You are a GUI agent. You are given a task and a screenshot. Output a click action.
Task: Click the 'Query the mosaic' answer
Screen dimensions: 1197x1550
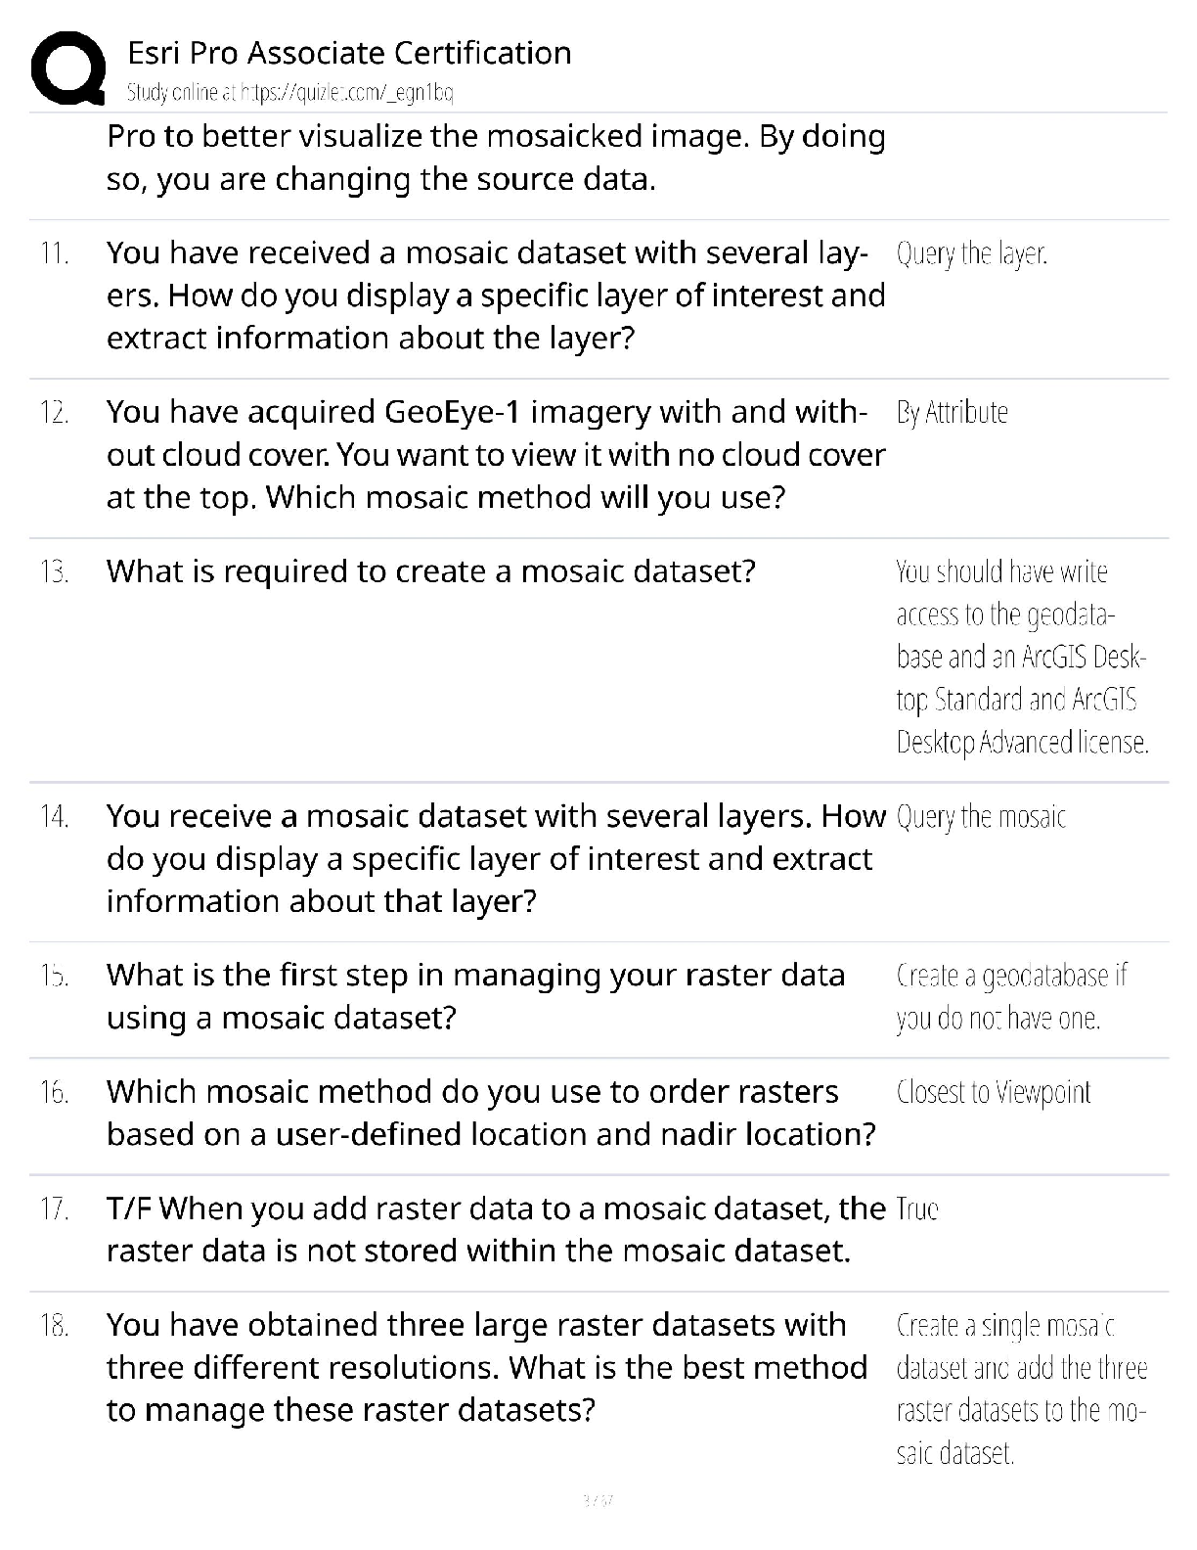981,817
